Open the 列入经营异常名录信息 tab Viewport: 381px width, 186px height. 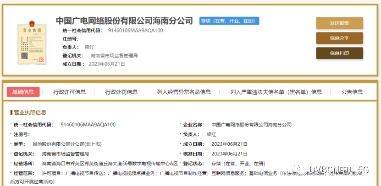(x=184, y=92)
